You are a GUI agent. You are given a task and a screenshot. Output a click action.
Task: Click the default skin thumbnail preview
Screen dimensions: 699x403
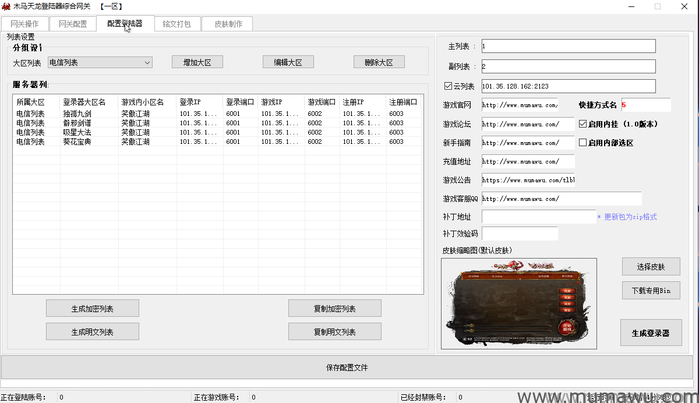518,303
